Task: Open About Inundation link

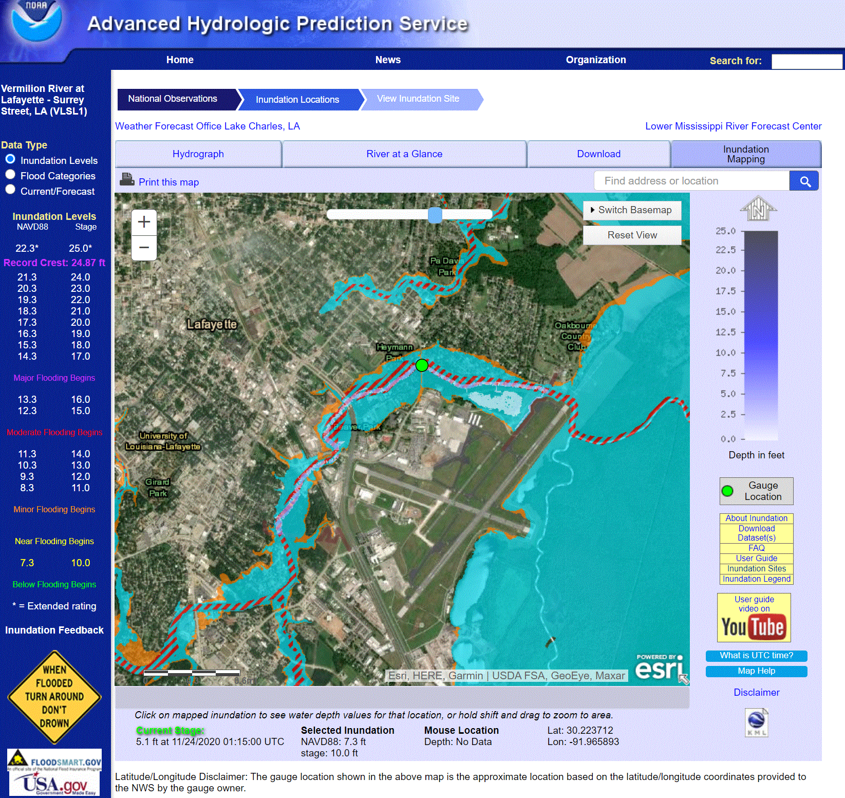Action: [x=756, y=518]
